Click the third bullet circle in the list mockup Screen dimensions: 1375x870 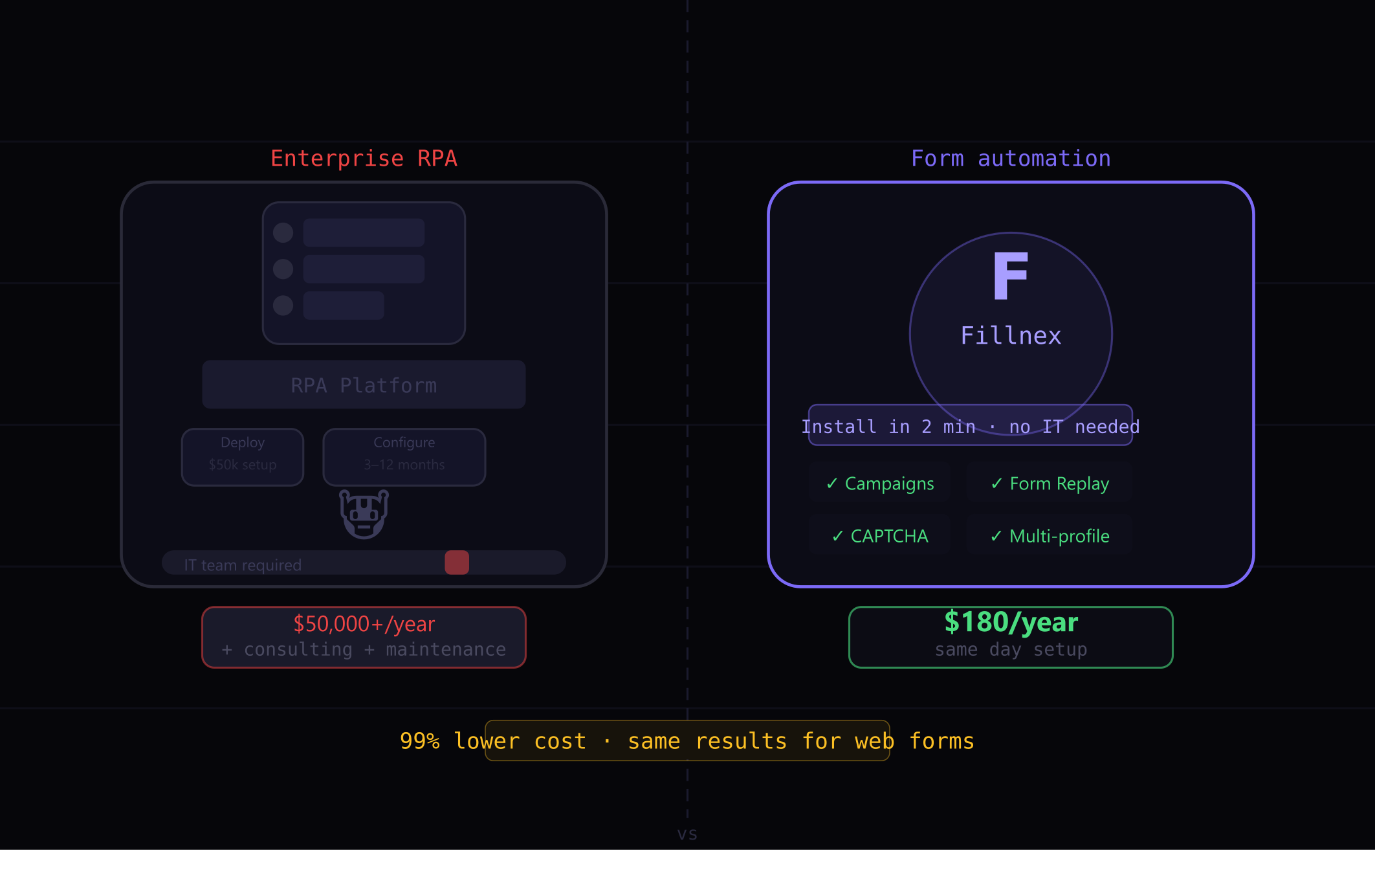coord(282,304)
